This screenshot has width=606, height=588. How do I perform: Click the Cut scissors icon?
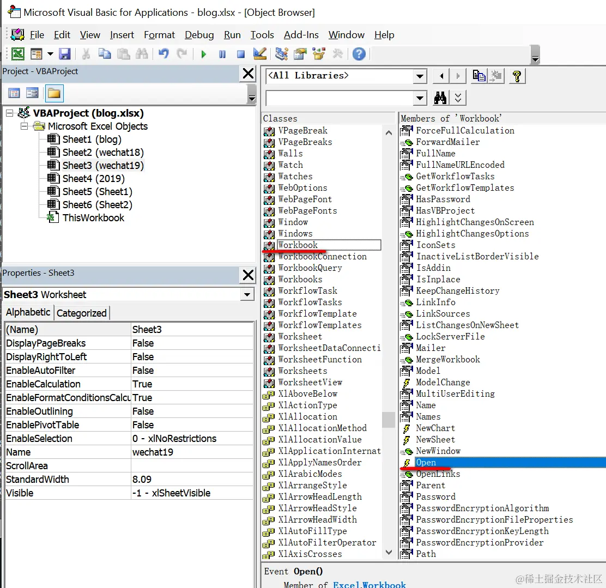coord(86,54)
